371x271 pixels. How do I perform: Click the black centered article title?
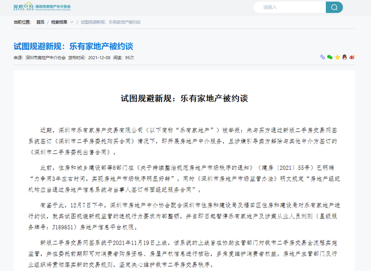coord(184,98)
